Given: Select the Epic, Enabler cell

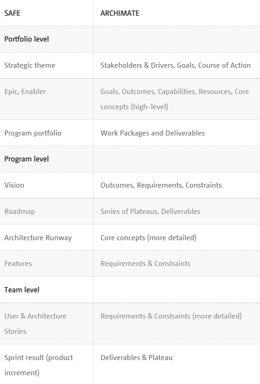Looking at the screenshot, I should coord(47,99).
